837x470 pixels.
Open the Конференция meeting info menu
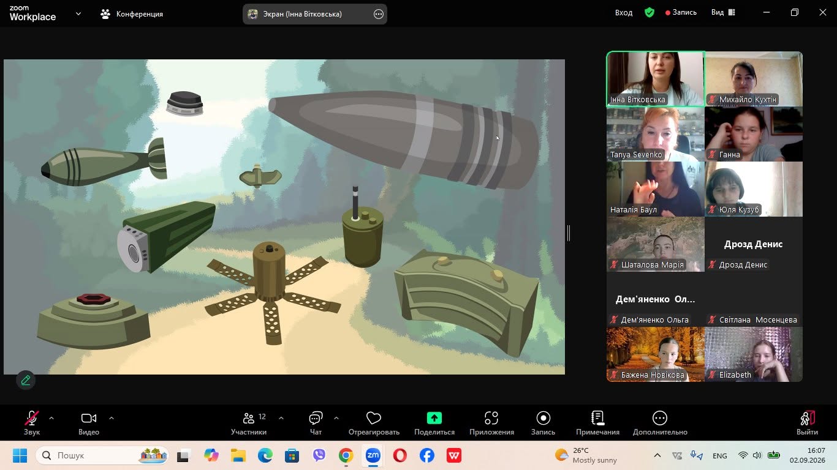132,13
